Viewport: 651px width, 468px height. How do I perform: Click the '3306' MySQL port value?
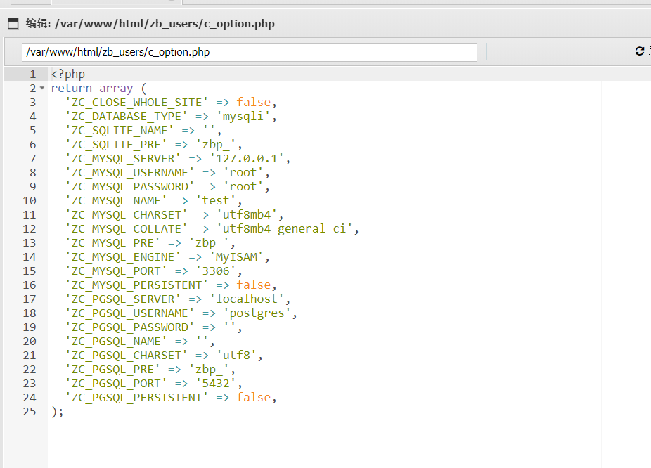tap(229, 271)
